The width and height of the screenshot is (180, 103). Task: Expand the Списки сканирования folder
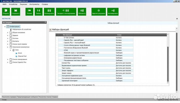pos(8,59)
